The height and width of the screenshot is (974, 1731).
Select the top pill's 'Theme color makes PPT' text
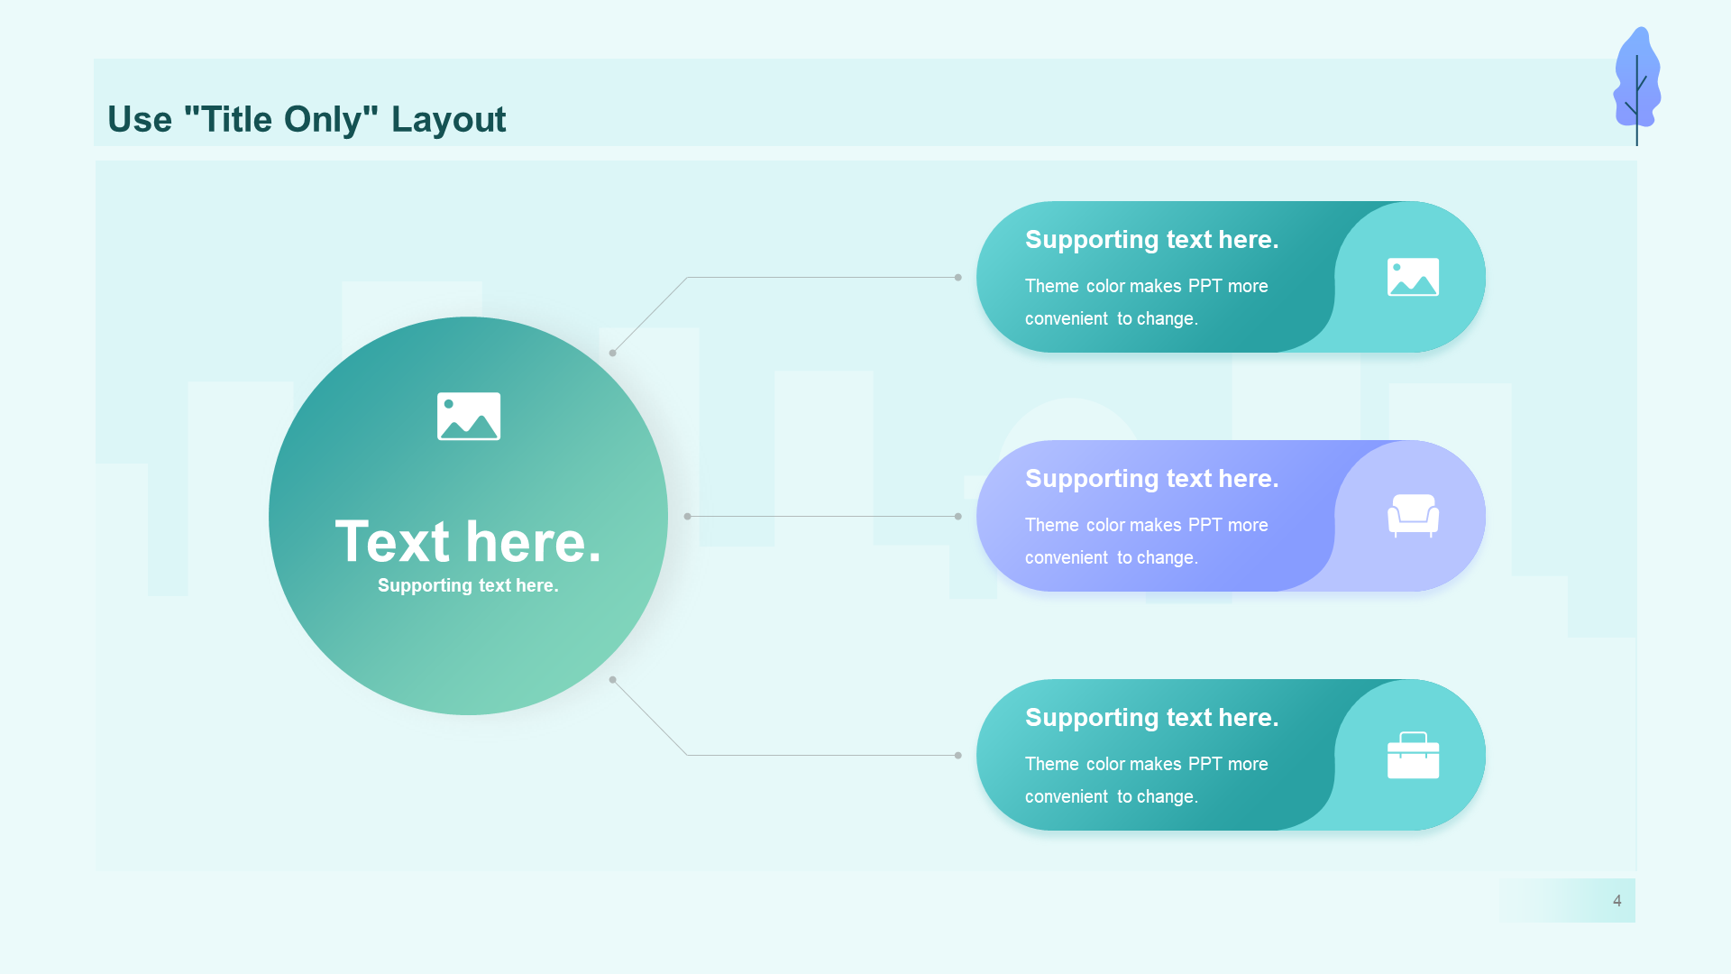point(1146,302)
